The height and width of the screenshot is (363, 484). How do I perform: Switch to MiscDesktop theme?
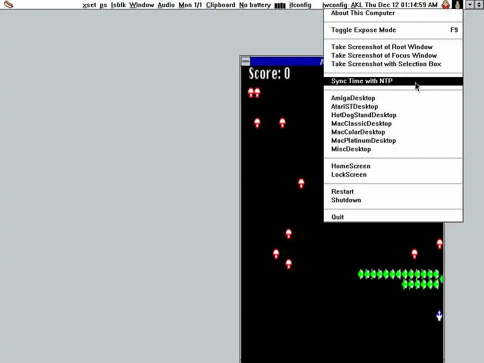coord(393,149)
